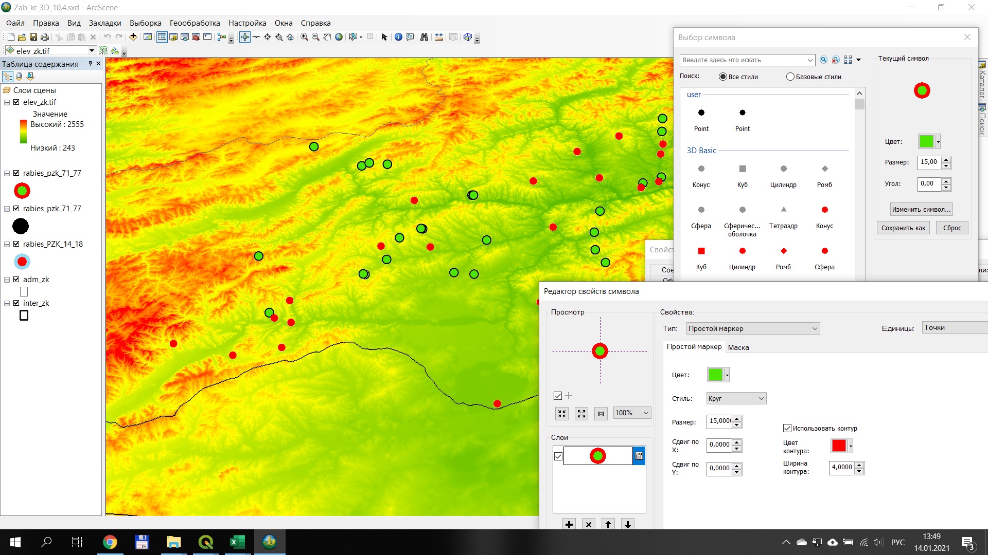This screenshot has height=555, width=988.
Task: Switch to the Маска tab
Action: (738, 347)
